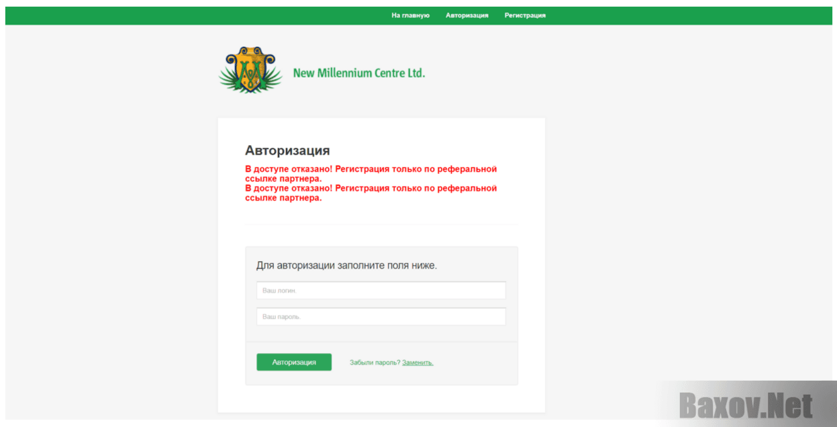This screenshot has height=427, width=837.
Task: Select the first red В доступе отказано message
Action: [x=371, y=174]
